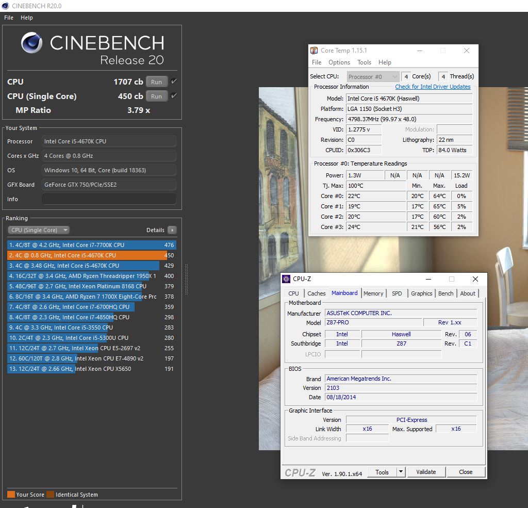This screenshot has width=528, height=508.
Task: Click Core Temp Model field Intel Core i5 4670K
Action: (409, 99)
